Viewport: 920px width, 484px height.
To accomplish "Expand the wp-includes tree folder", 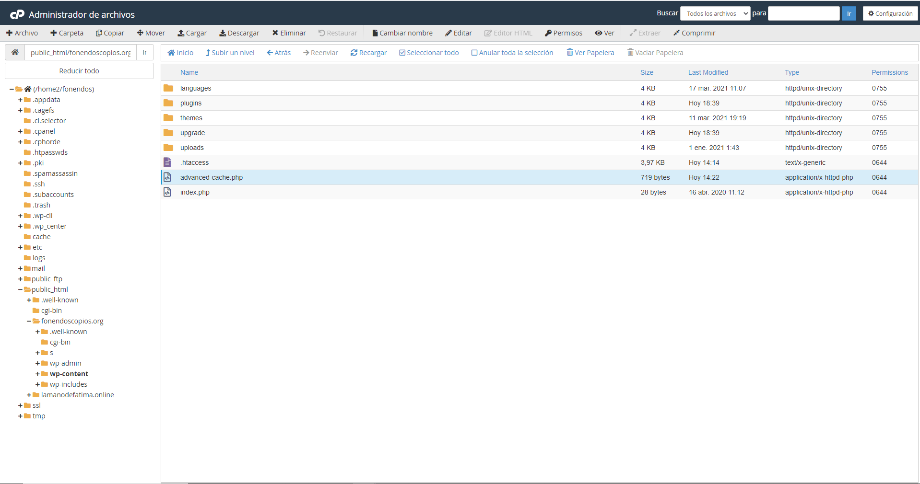I will click(x=37, y=384).
